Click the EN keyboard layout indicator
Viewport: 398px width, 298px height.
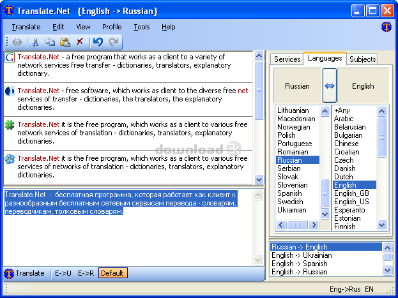(x=369, y=289)
